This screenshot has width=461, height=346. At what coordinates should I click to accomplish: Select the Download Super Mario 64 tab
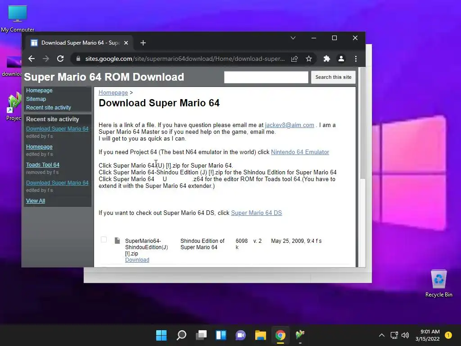79,43
